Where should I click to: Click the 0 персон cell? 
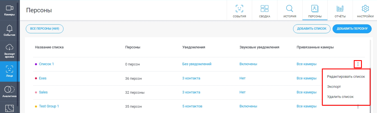[132, 64]
